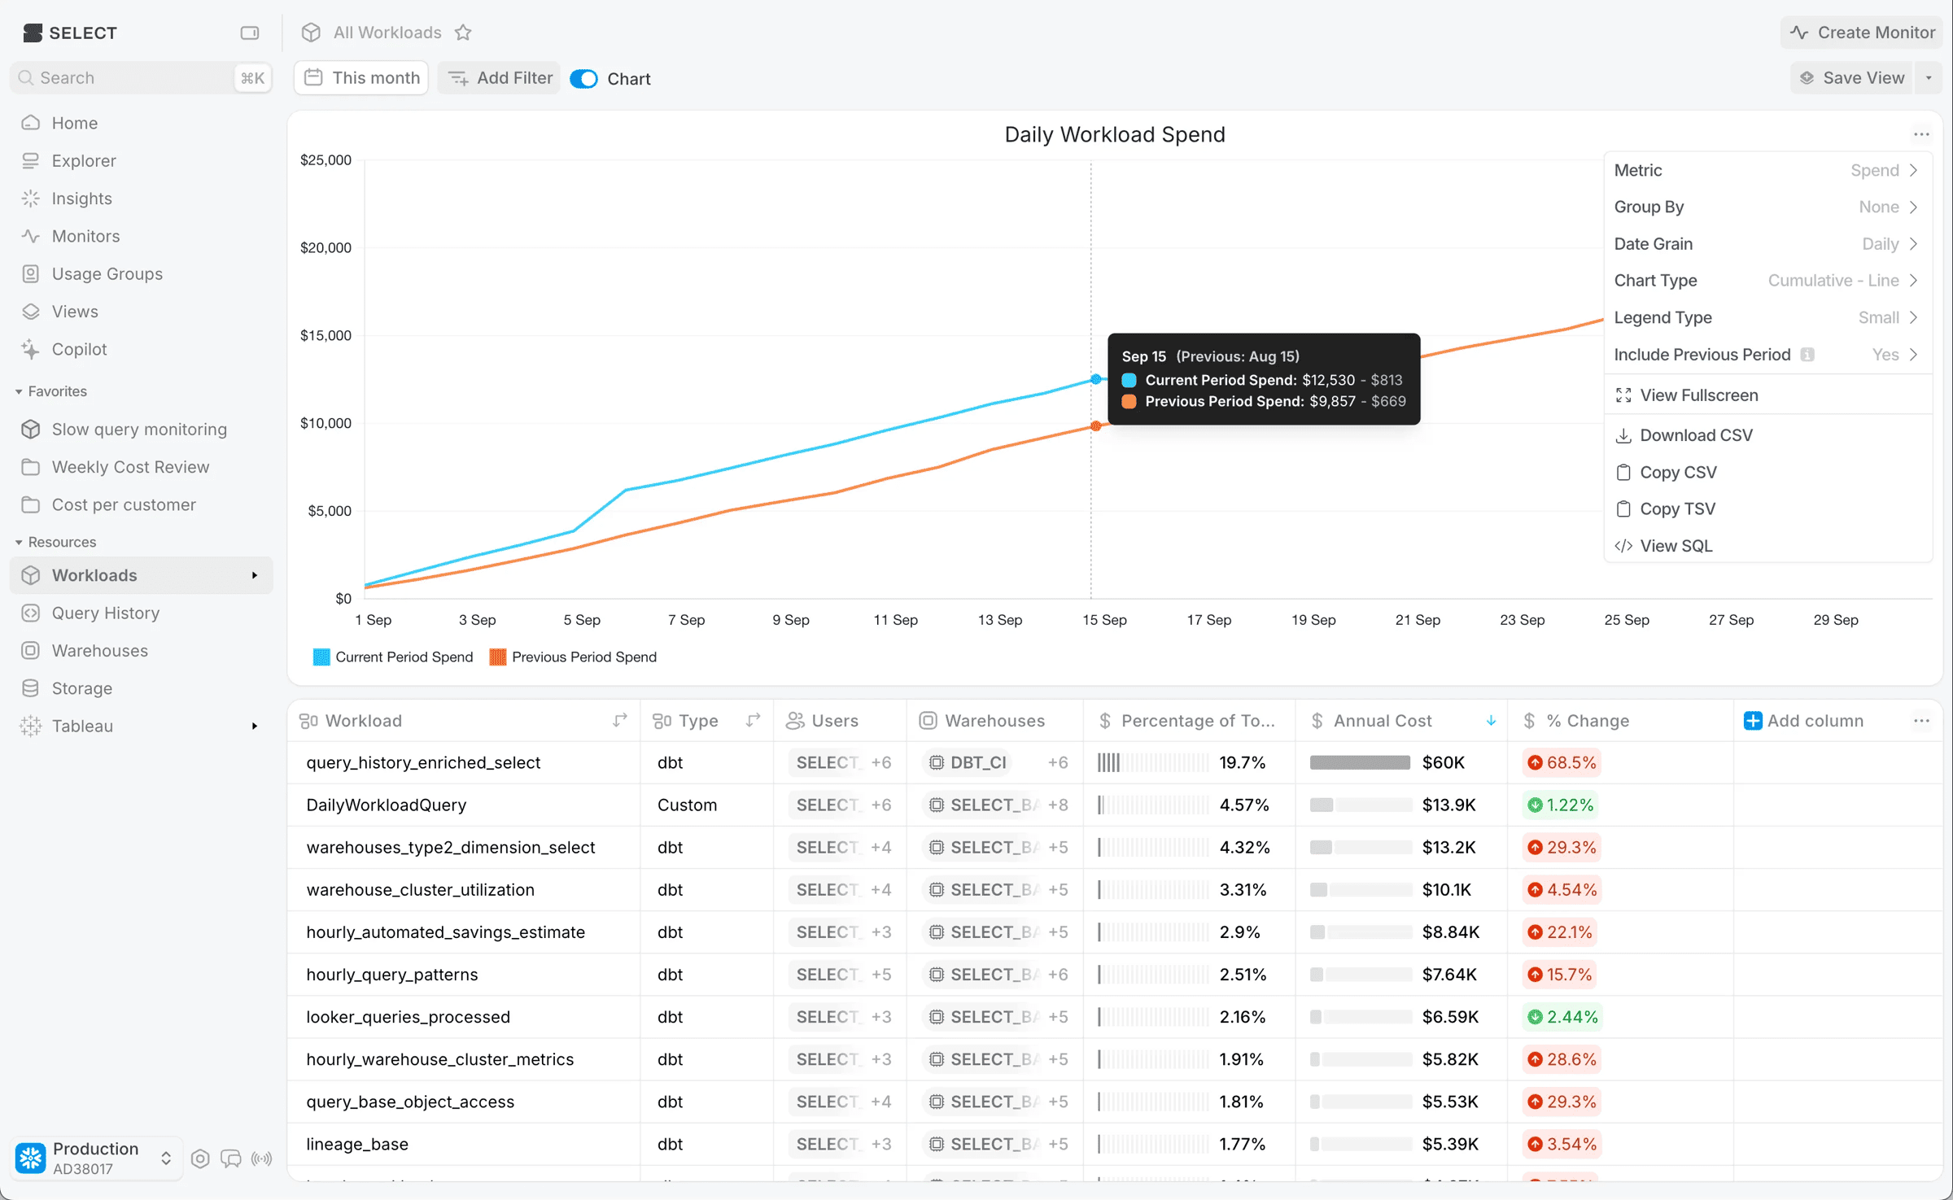1953x1200 pixels.
Task: Click the Add Filter button
Action: 500,78
